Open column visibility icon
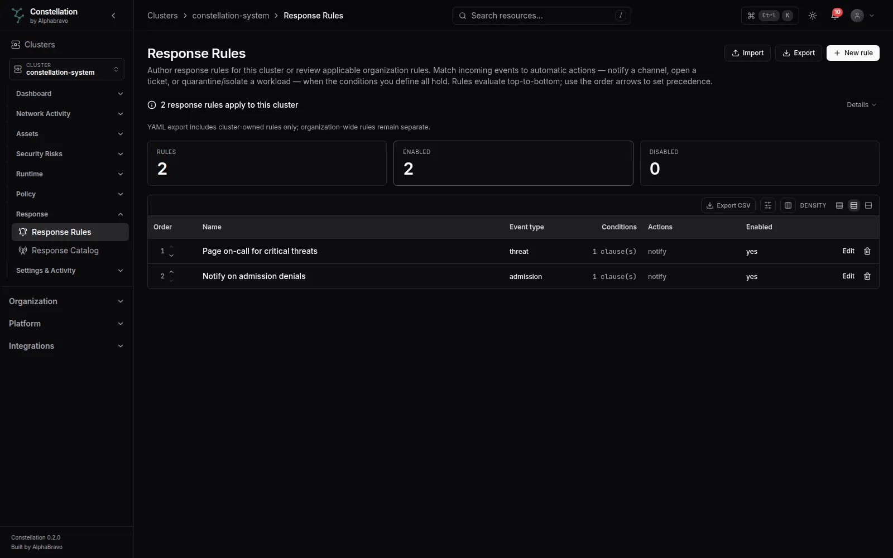This screenshot has width=893, height=558. click(788, 205)
